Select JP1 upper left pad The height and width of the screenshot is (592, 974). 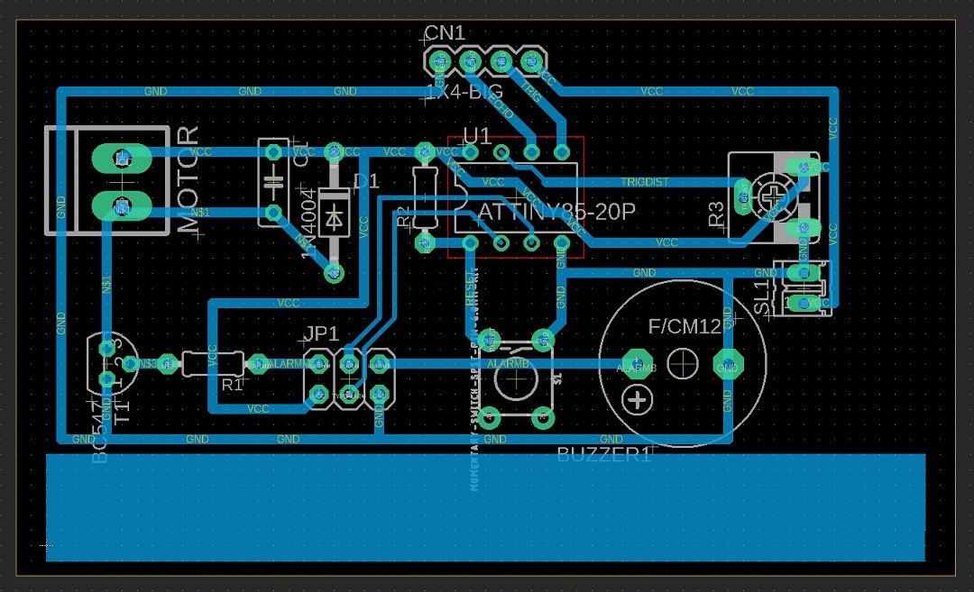[x=318, y=364]
